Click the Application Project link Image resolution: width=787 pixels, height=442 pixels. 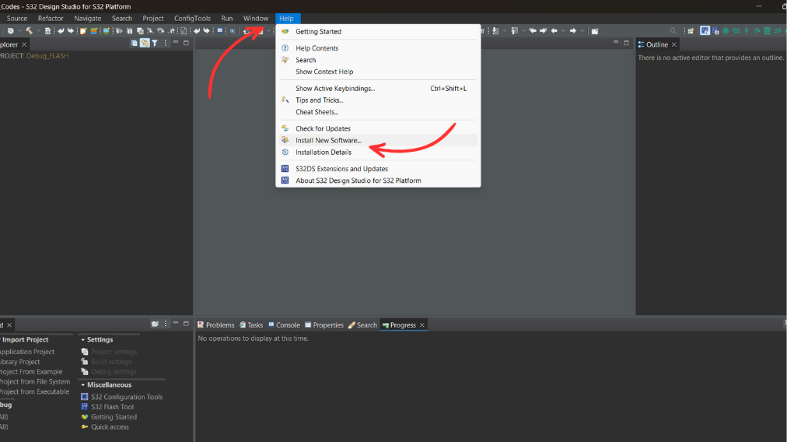coord(27,352)
